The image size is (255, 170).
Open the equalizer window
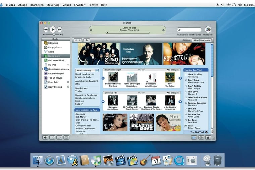pos(194,137)
